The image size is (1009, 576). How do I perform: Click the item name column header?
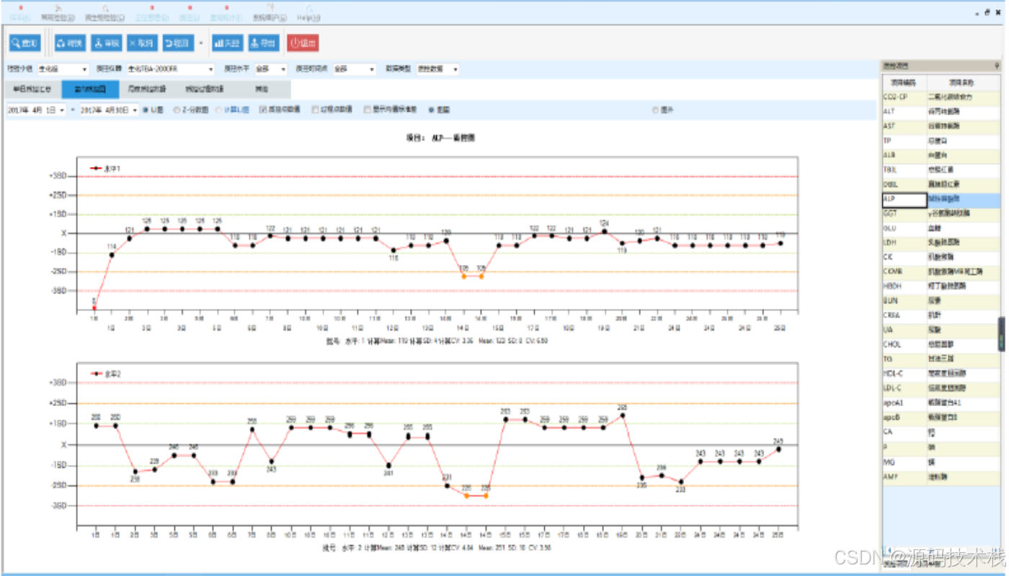coord(964,82)
